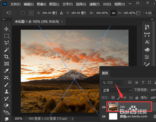Open the Swatches palette panel icon

147,50
